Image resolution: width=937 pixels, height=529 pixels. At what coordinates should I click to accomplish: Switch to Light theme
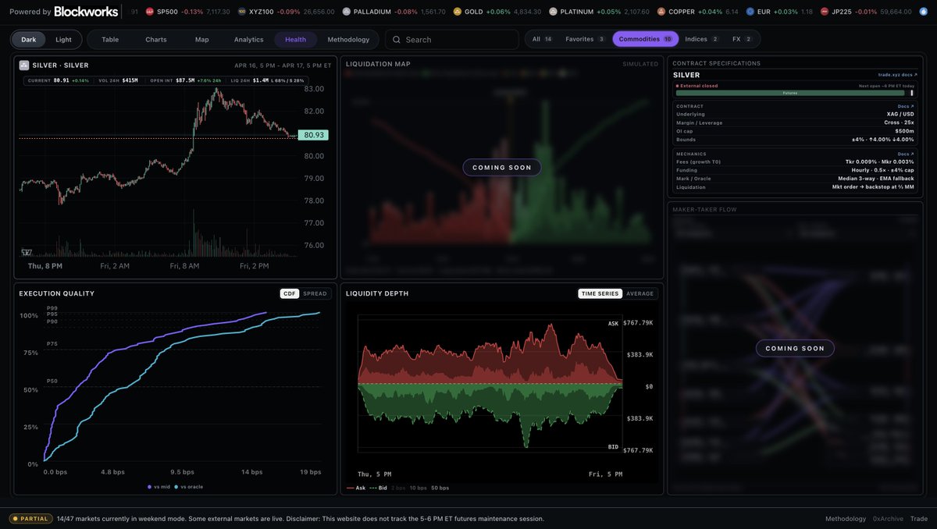coord(63,39)
